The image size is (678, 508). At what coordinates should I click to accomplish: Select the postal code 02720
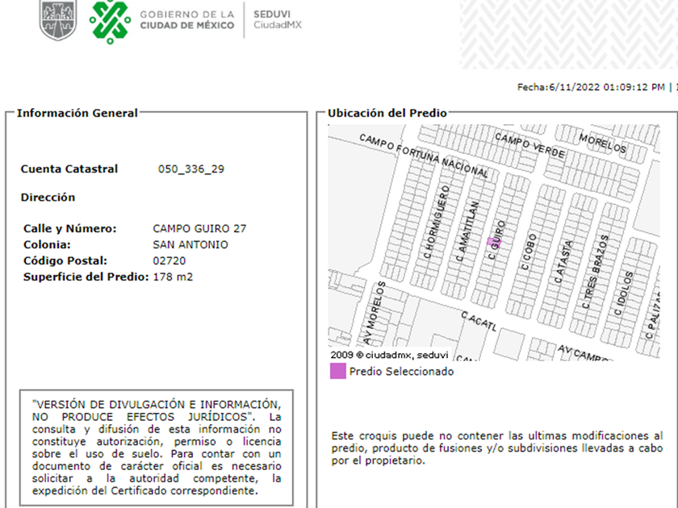tap(169, 261)
